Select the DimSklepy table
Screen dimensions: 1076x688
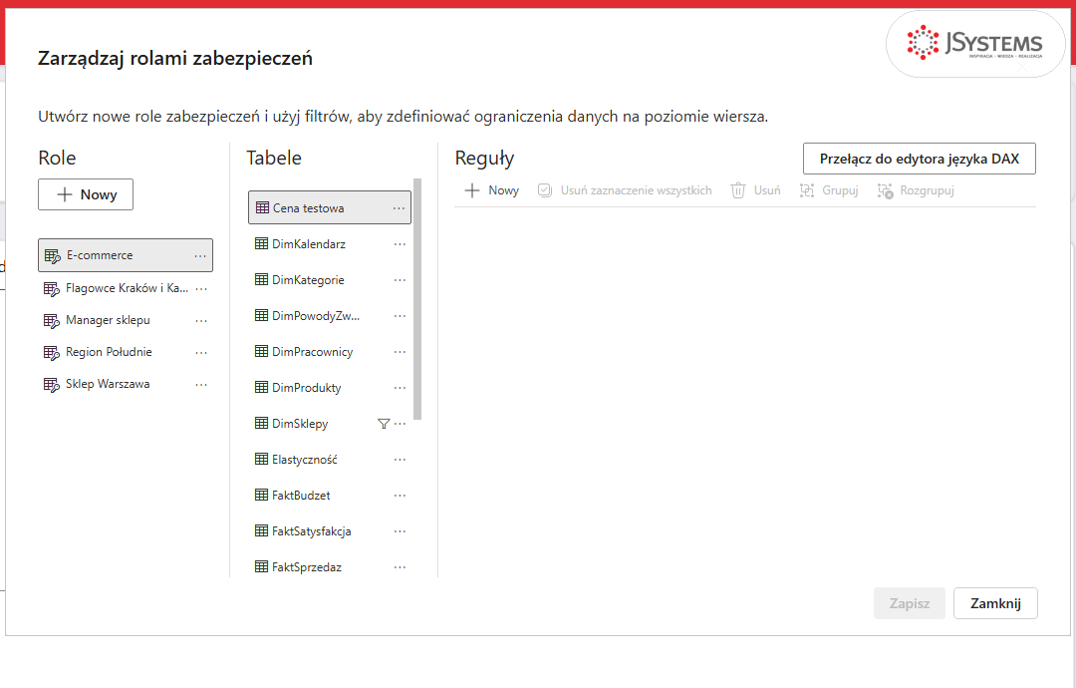330,424
